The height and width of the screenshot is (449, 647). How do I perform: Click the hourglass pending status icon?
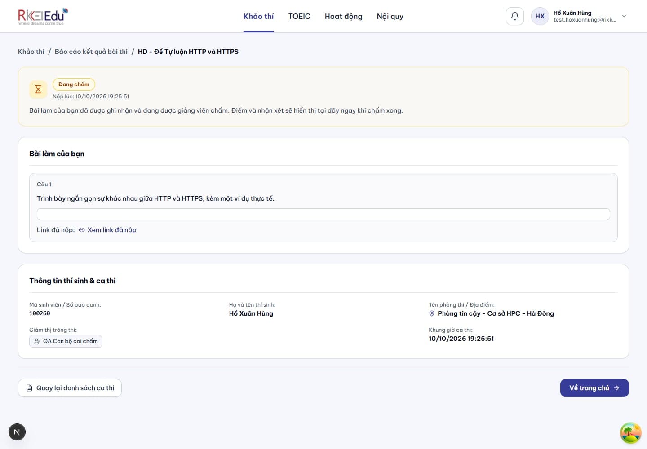click(x=38, y=89)
